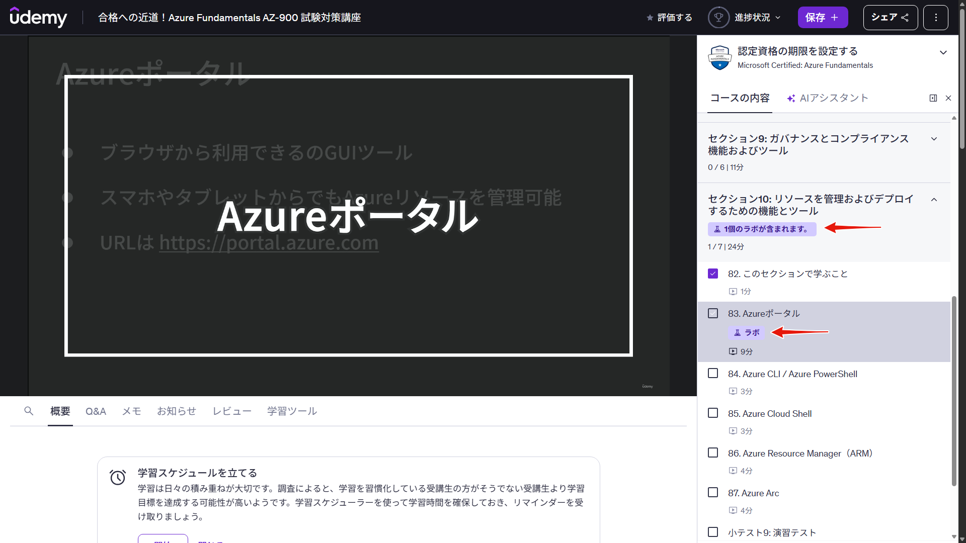
Task: Click 評価する to rate the course
Action: pos(670,18)
